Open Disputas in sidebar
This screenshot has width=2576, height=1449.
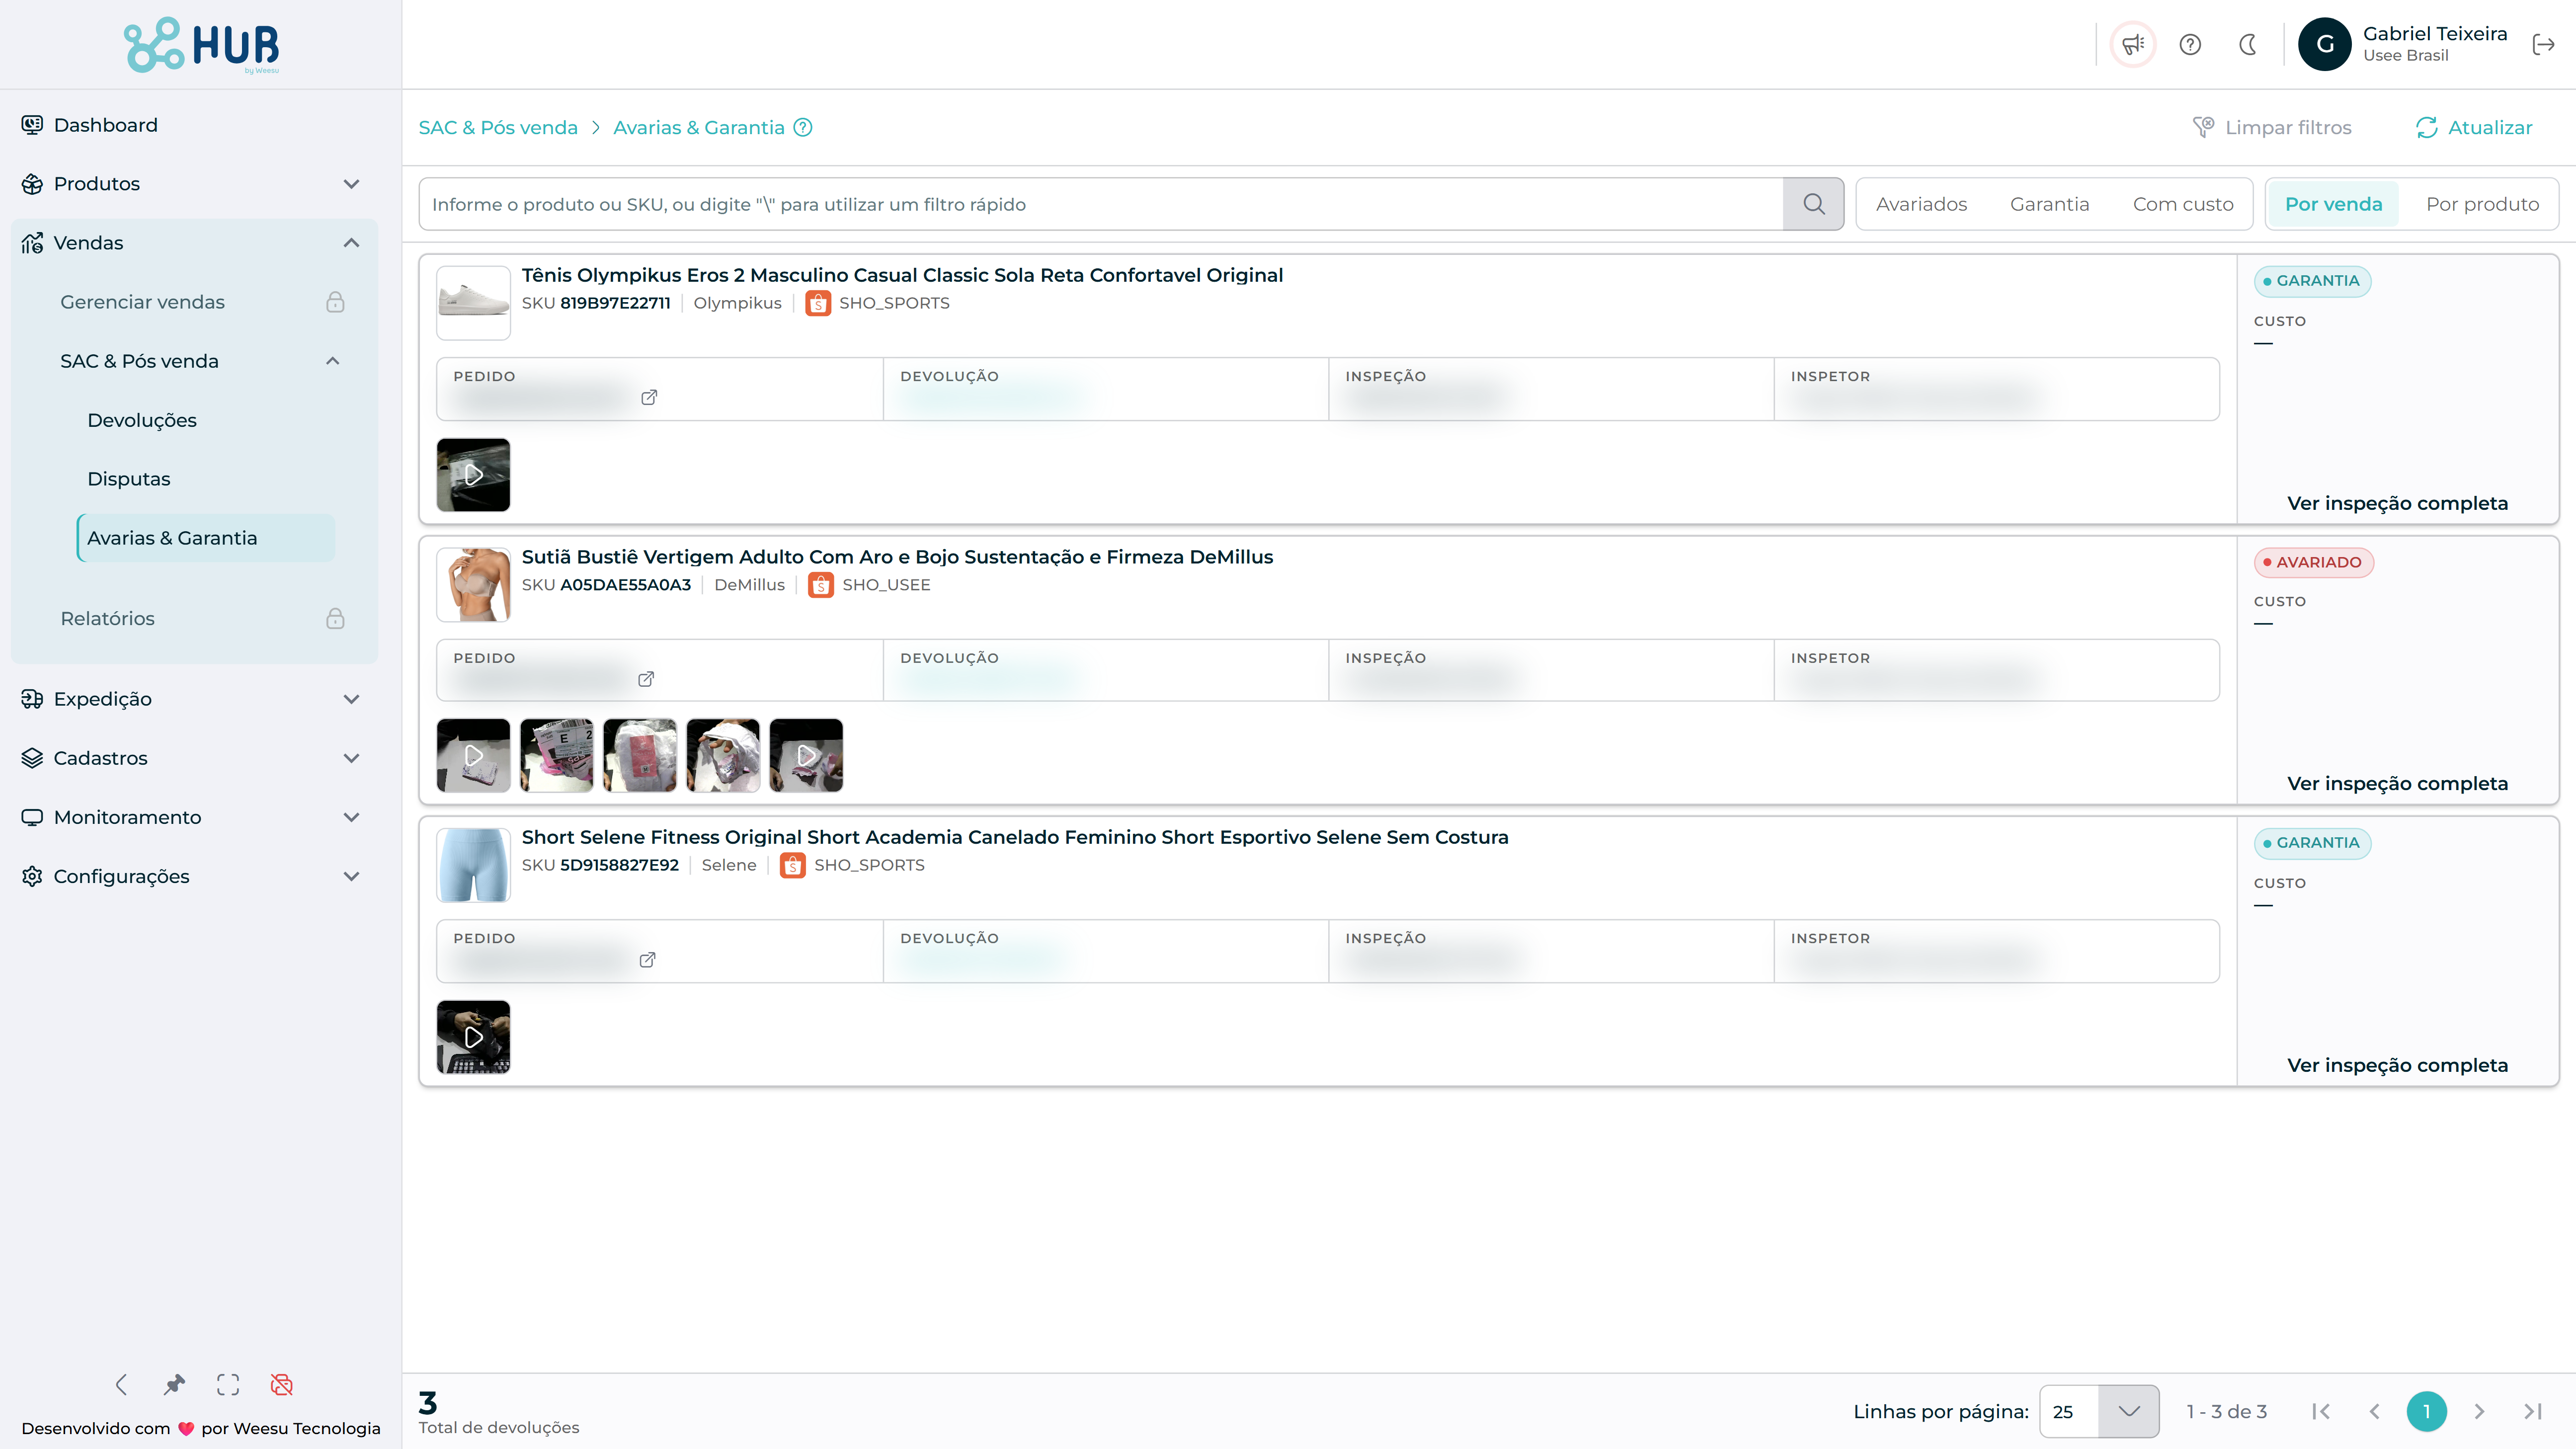206,479
